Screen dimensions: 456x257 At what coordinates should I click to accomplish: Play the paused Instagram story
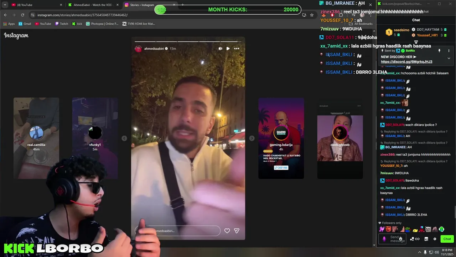[228, 49]
